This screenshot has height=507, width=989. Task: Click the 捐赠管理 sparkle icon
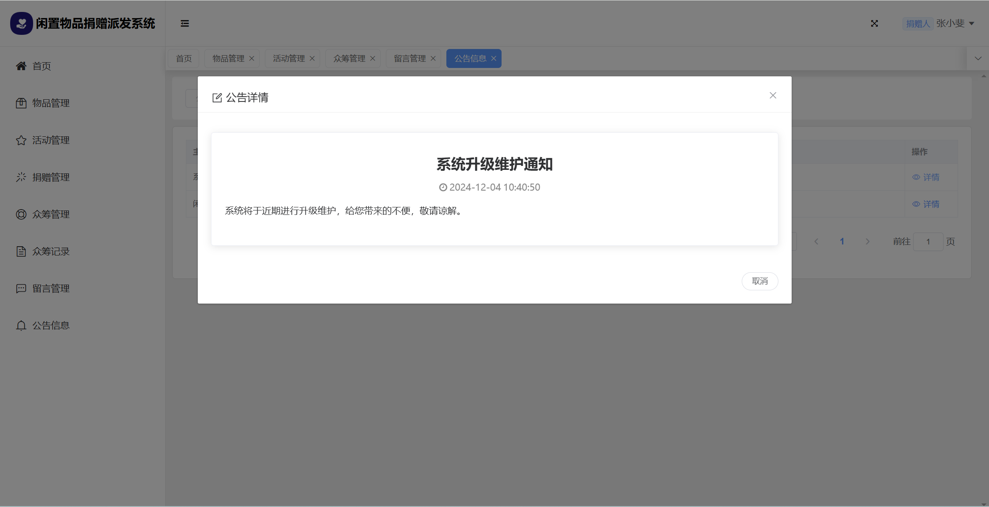[21, 177]
